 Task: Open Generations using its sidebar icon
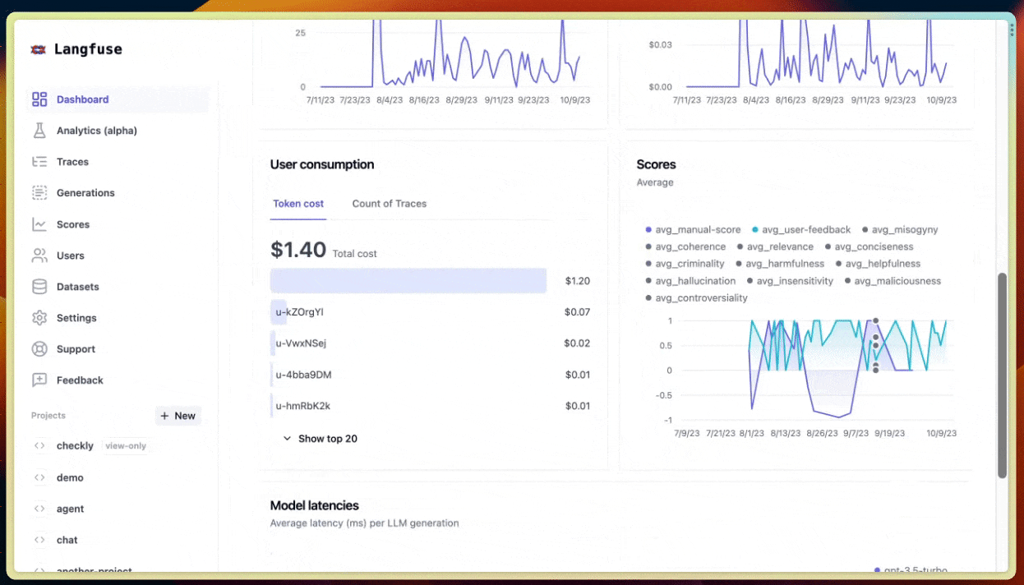coord(39,192)
